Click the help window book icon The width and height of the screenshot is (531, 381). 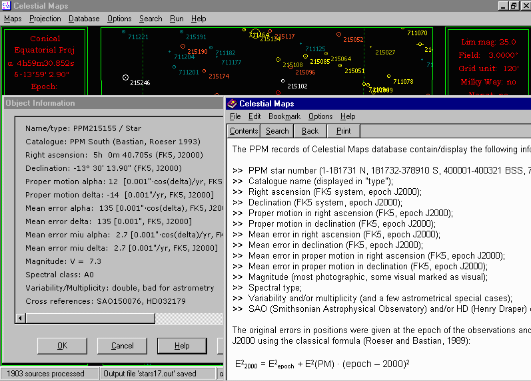(232, 104)
